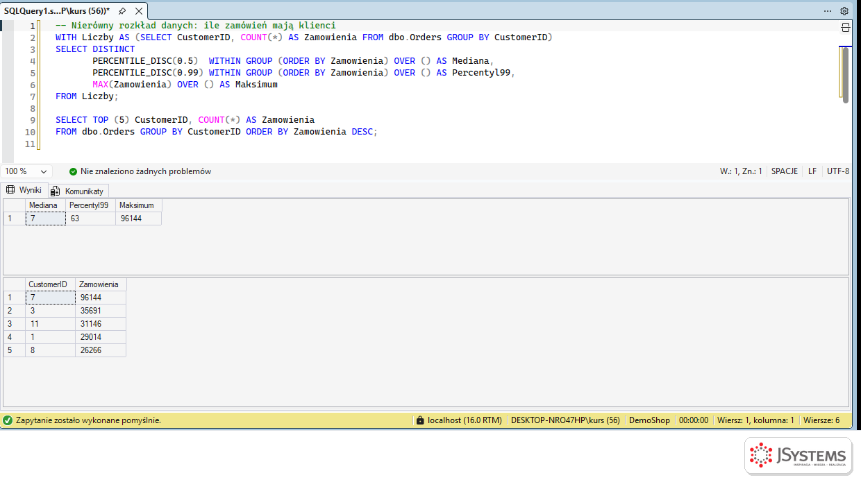
Task: Click the line and column position indicator
Action: click(x=741, y=171)
